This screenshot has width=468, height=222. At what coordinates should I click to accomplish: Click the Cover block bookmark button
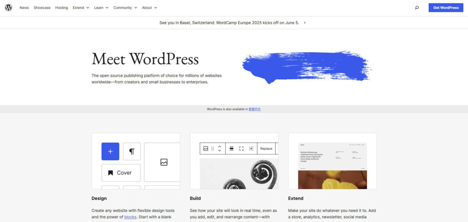(121, 173)
